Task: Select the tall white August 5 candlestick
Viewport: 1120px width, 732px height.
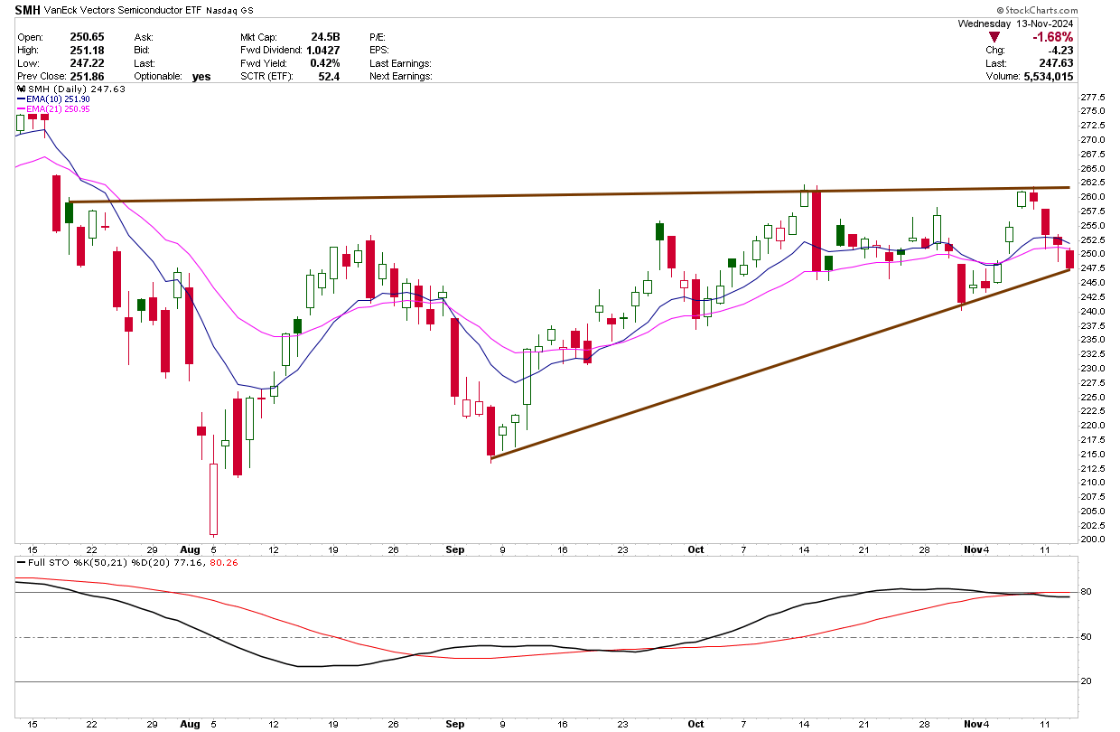Action: pos(214,498)
